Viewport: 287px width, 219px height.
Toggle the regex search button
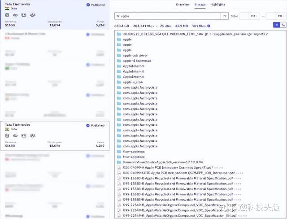pos(225,16)
